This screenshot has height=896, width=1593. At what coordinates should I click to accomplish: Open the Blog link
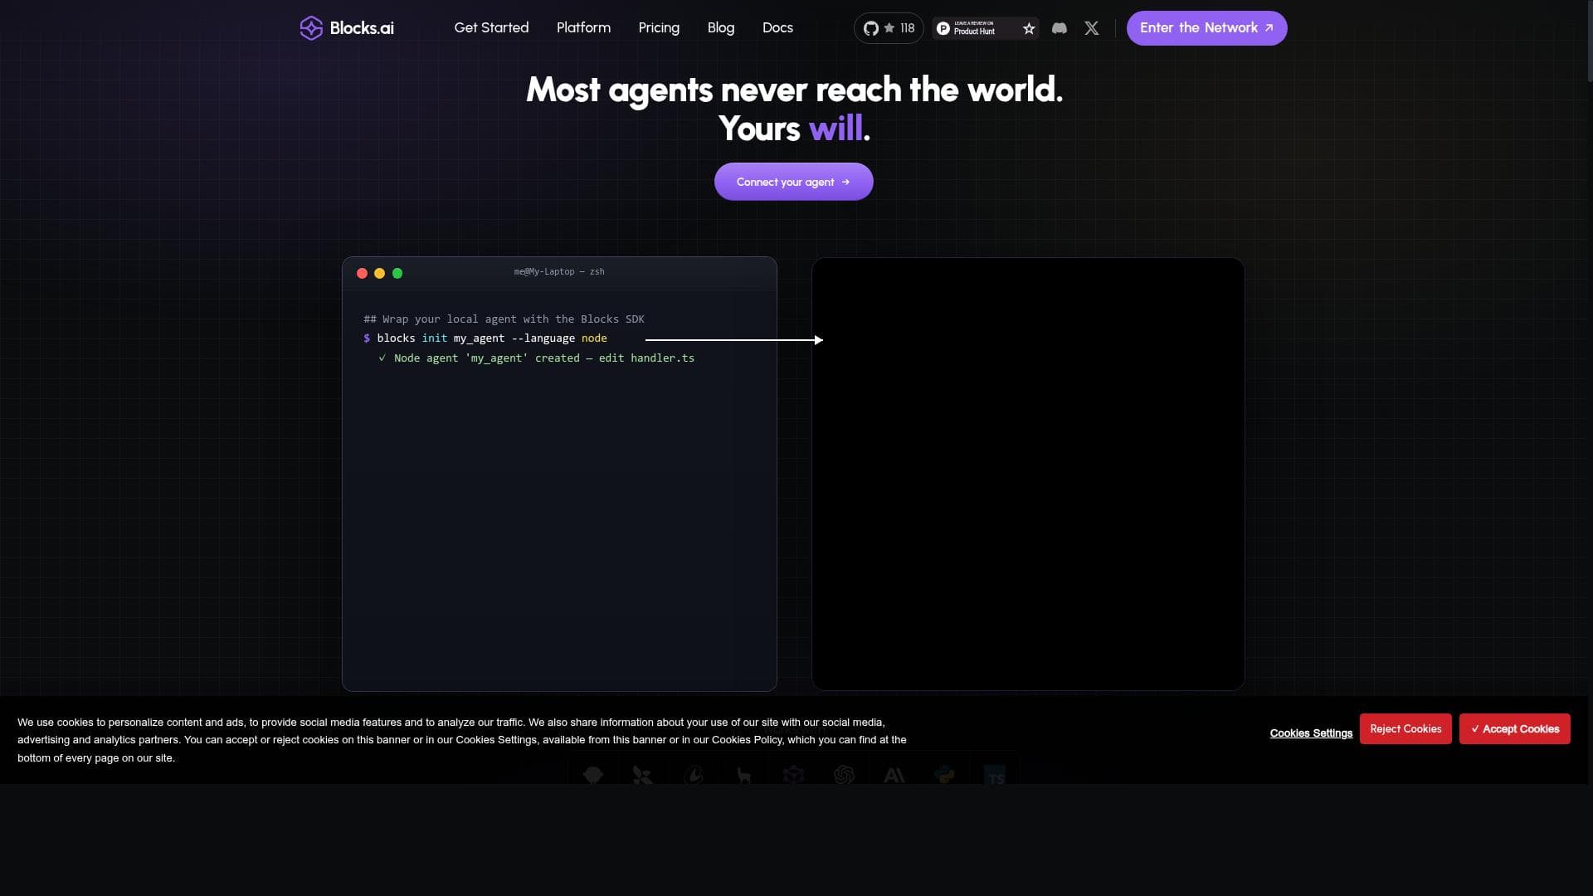[x=721, y=27]
